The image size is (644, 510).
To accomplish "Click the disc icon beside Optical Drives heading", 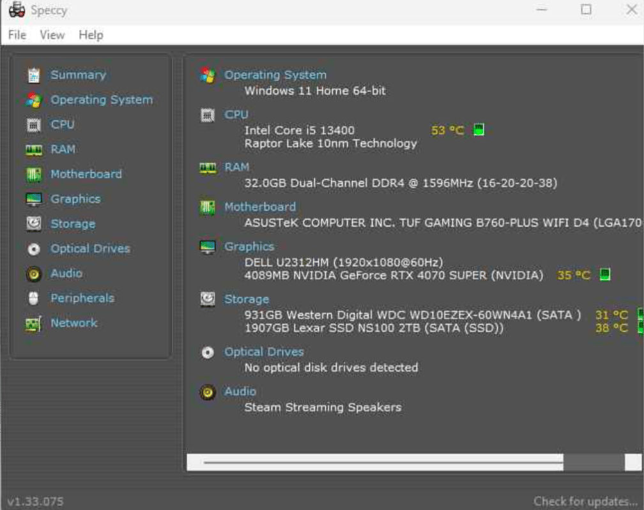I will (x=208, y=352).
